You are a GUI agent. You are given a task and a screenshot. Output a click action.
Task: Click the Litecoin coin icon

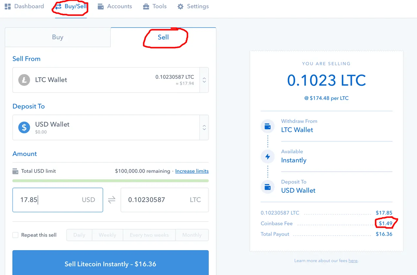(x=24, y=80)
